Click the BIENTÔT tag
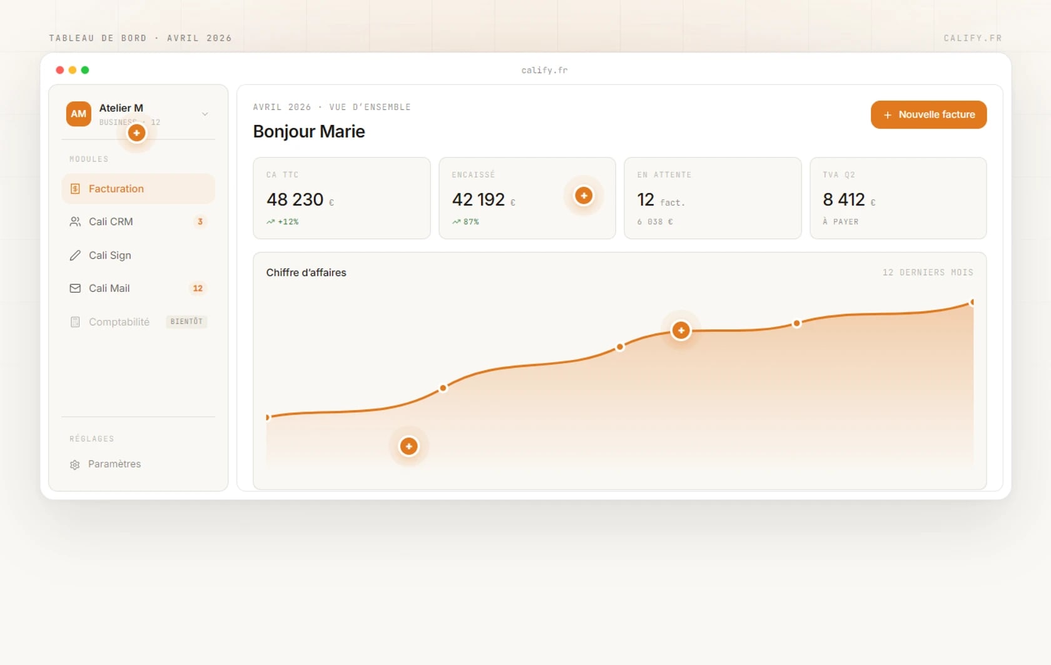 186,322
